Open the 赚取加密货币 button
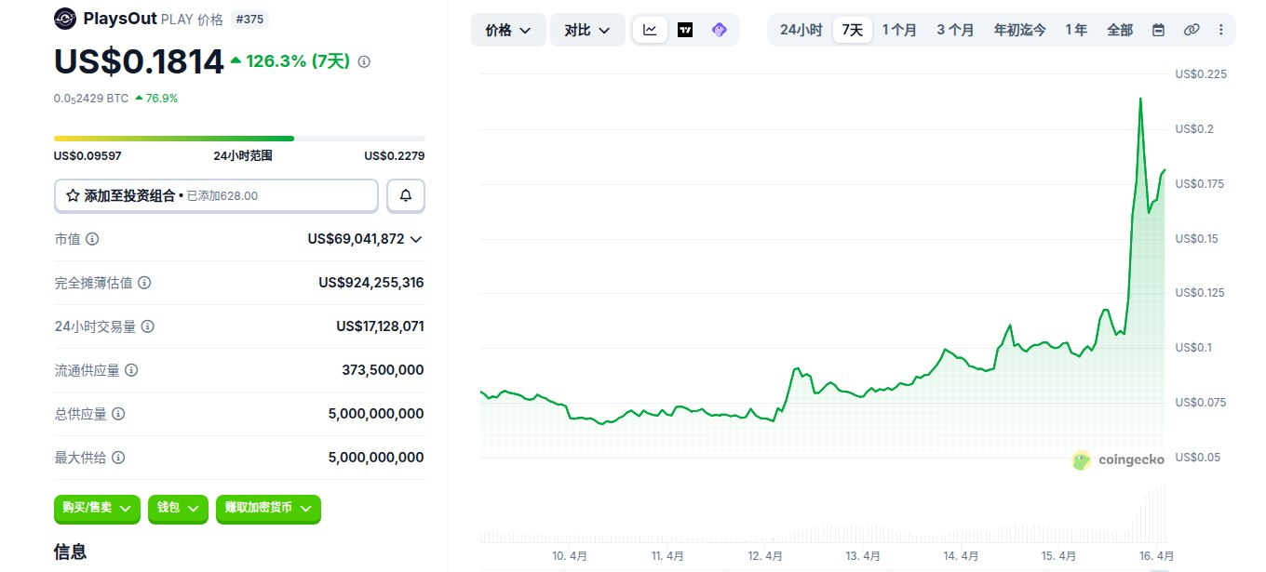This screenshot has height=572, width=1266. (x=268, y=508)
